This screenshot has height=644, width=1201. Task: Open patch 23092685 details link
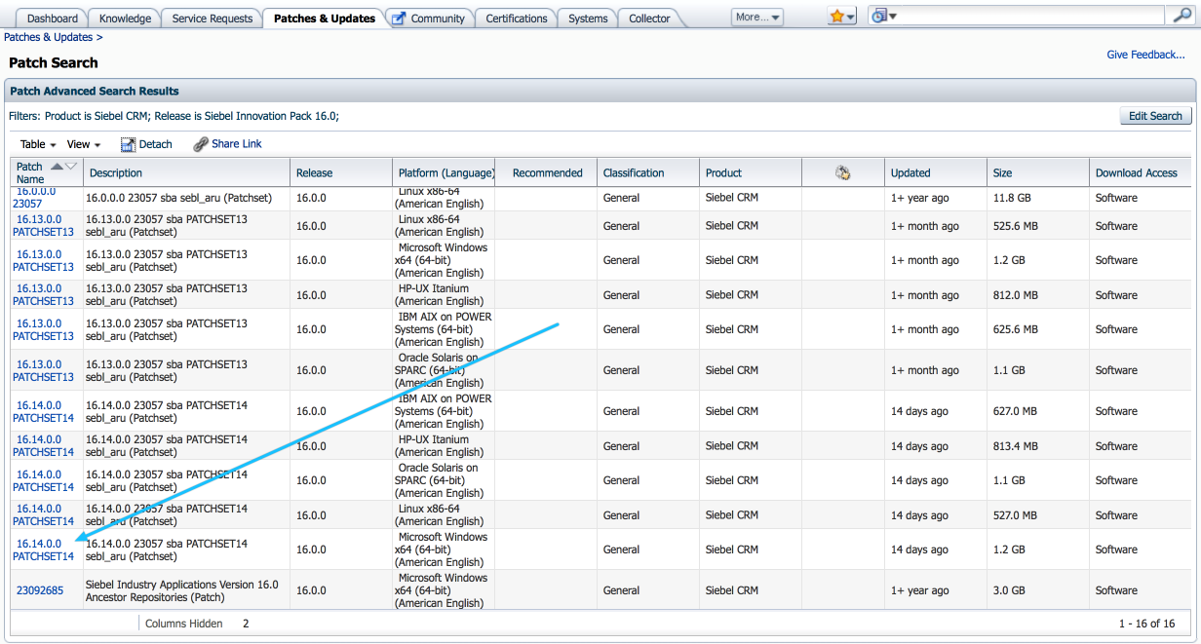(x=40, y=590)
